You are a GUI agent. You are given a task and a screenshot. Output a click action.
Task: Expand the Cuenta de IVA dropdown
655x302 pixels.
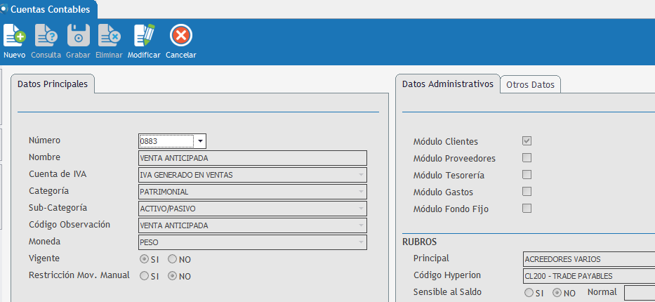(x=361, y=175)
